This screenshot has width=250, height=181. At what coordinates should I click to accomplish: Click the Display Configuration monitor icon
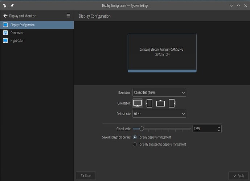point(5,25)
